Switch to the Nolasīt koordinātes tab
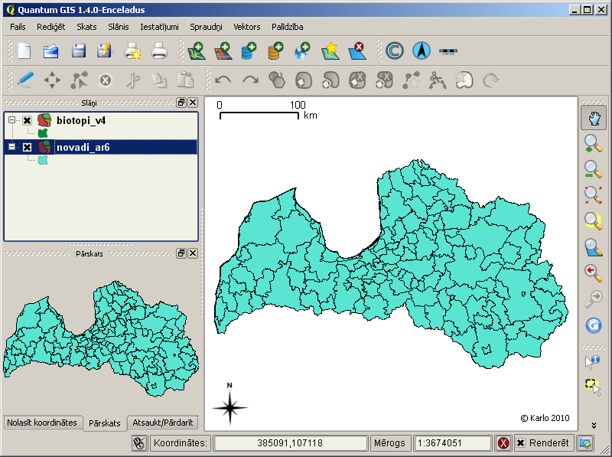Viewport: 612px width, 457px height. [x=42, y=423]
